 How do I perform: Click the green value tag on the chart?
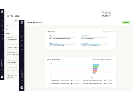tap(95, 67)
